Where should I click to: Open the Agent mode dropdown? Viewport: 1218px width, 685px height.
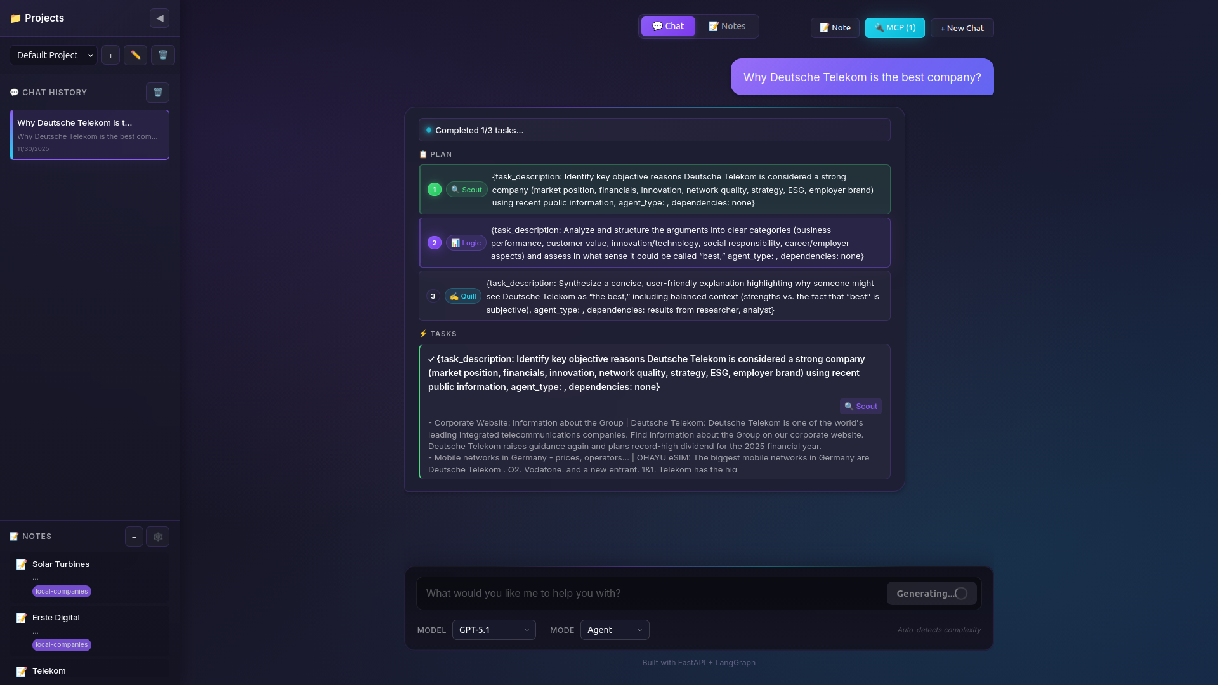[x=614, y=630]
